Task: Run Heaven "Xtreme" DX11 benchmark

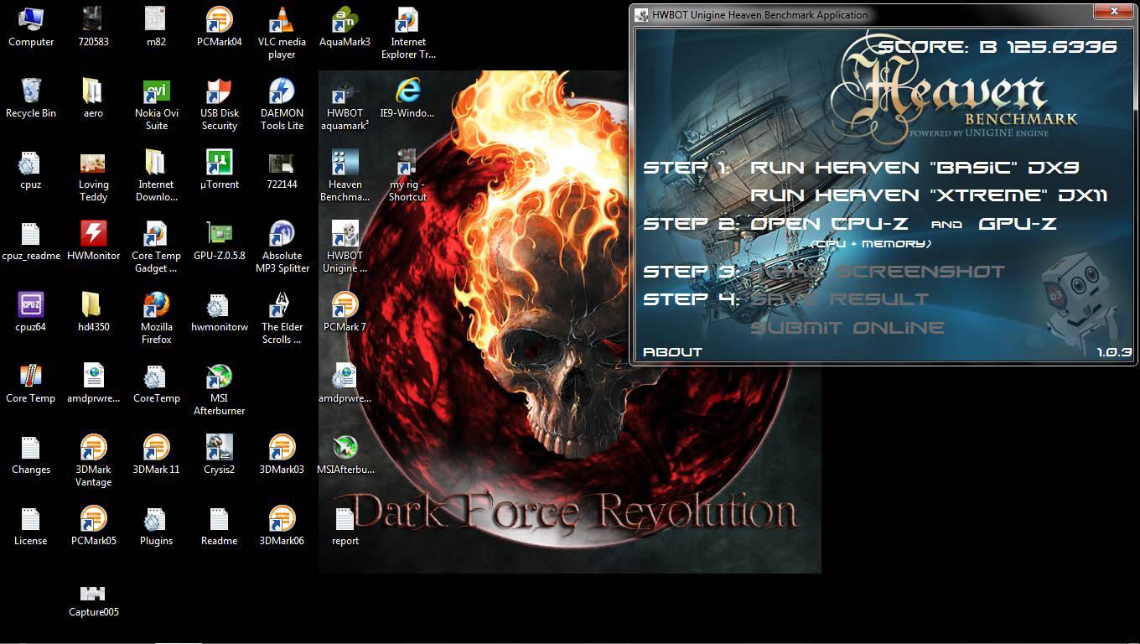Action: [929, 195]
